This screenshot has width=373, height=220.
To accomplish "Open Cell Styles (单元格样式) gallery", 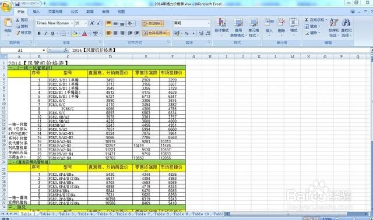I will 254,27.
